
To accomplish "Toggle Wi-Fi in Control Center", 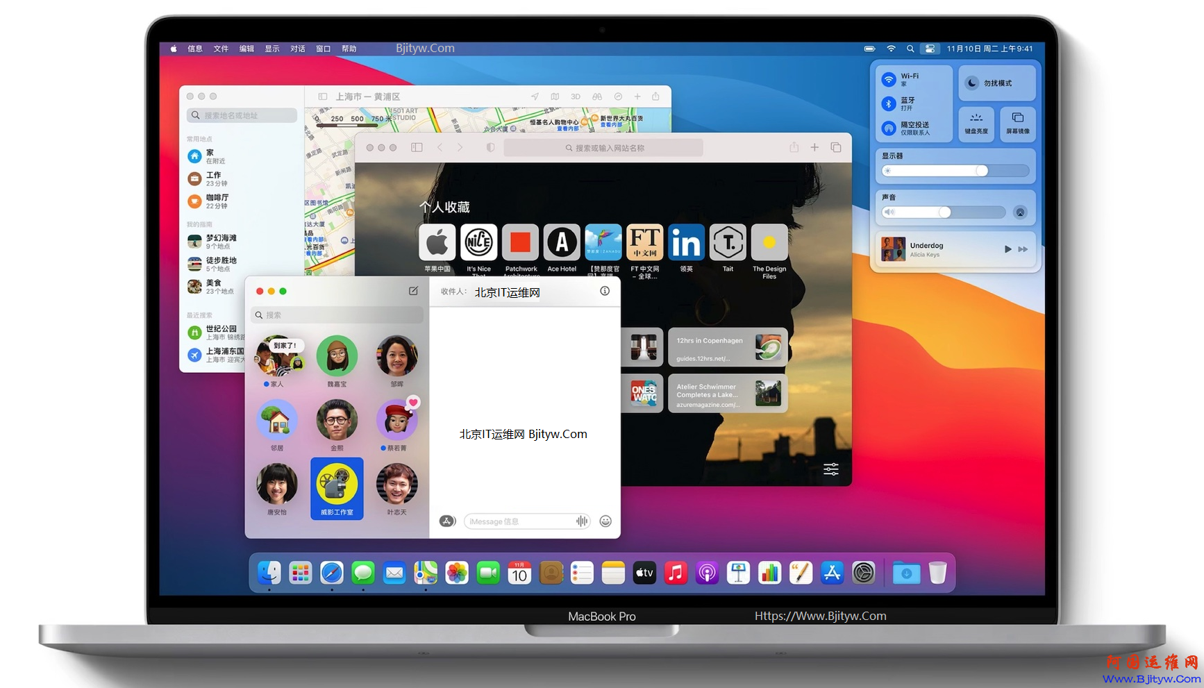I will 889,79.
